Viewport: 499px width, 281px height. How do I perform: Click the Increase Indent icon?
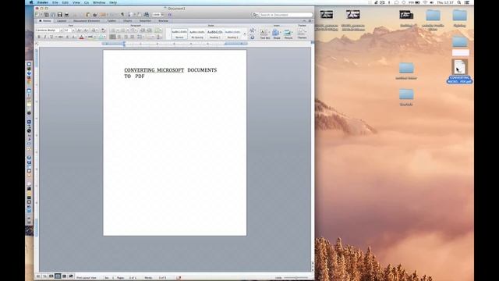point(149,30)
